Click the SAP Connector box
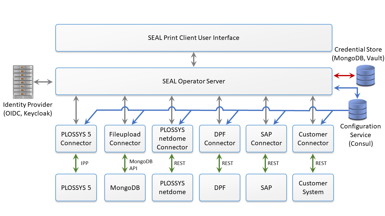The image size is (385, 216). click(266, 139)
